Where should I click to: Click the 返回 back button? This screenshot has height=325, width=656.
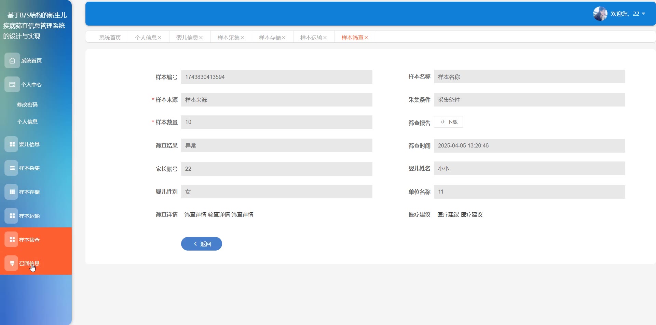coord(202,244)
